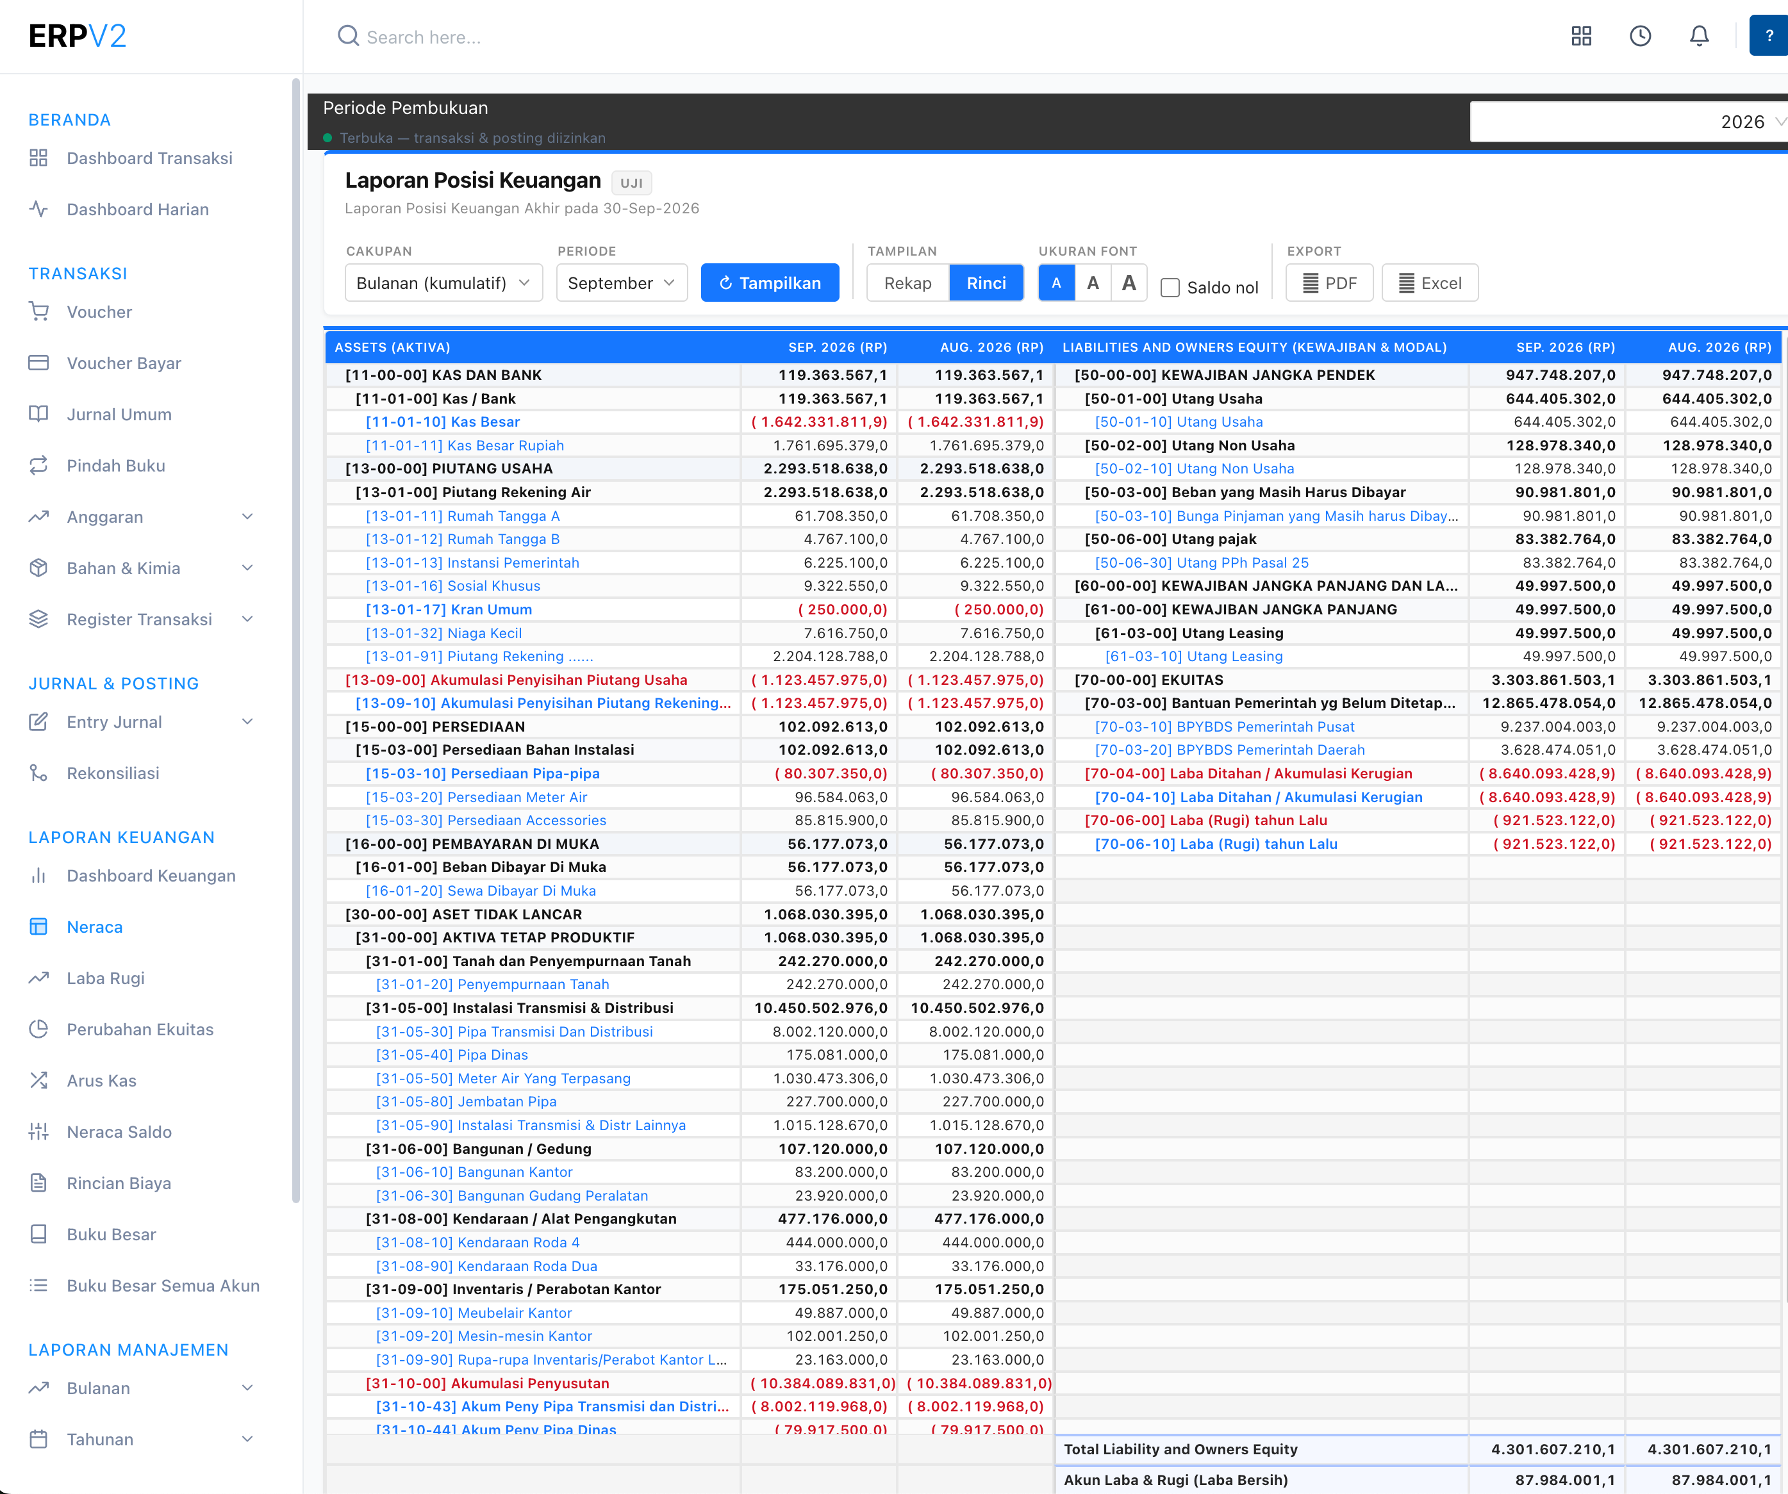Expand the Register Transaksi submenu

coord(247,620)
